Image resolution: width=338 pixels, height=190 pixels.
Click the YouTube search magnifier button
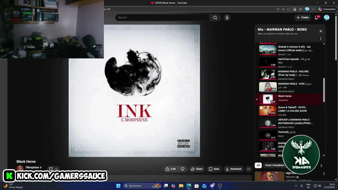click(x=215, y=17)
